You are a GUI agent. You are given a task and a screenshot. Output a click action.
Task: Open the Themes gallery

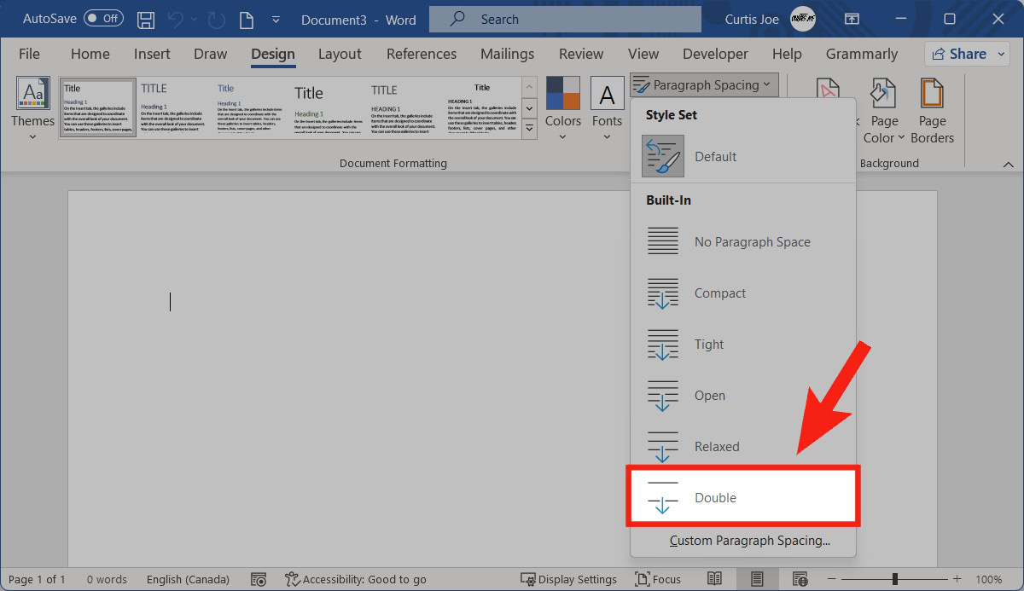tap(32, 107)
